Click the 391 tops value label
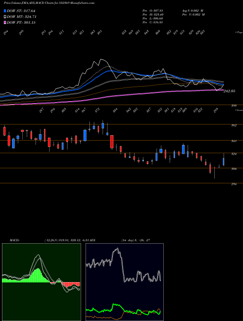Image resolution: width=243 pixels, height=321 pixels. [100, 33]
